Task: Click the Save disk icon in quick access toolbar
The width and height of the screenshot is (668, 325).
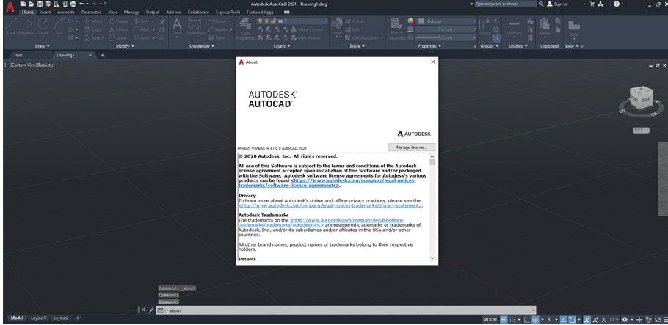Action: coord(40,4)
